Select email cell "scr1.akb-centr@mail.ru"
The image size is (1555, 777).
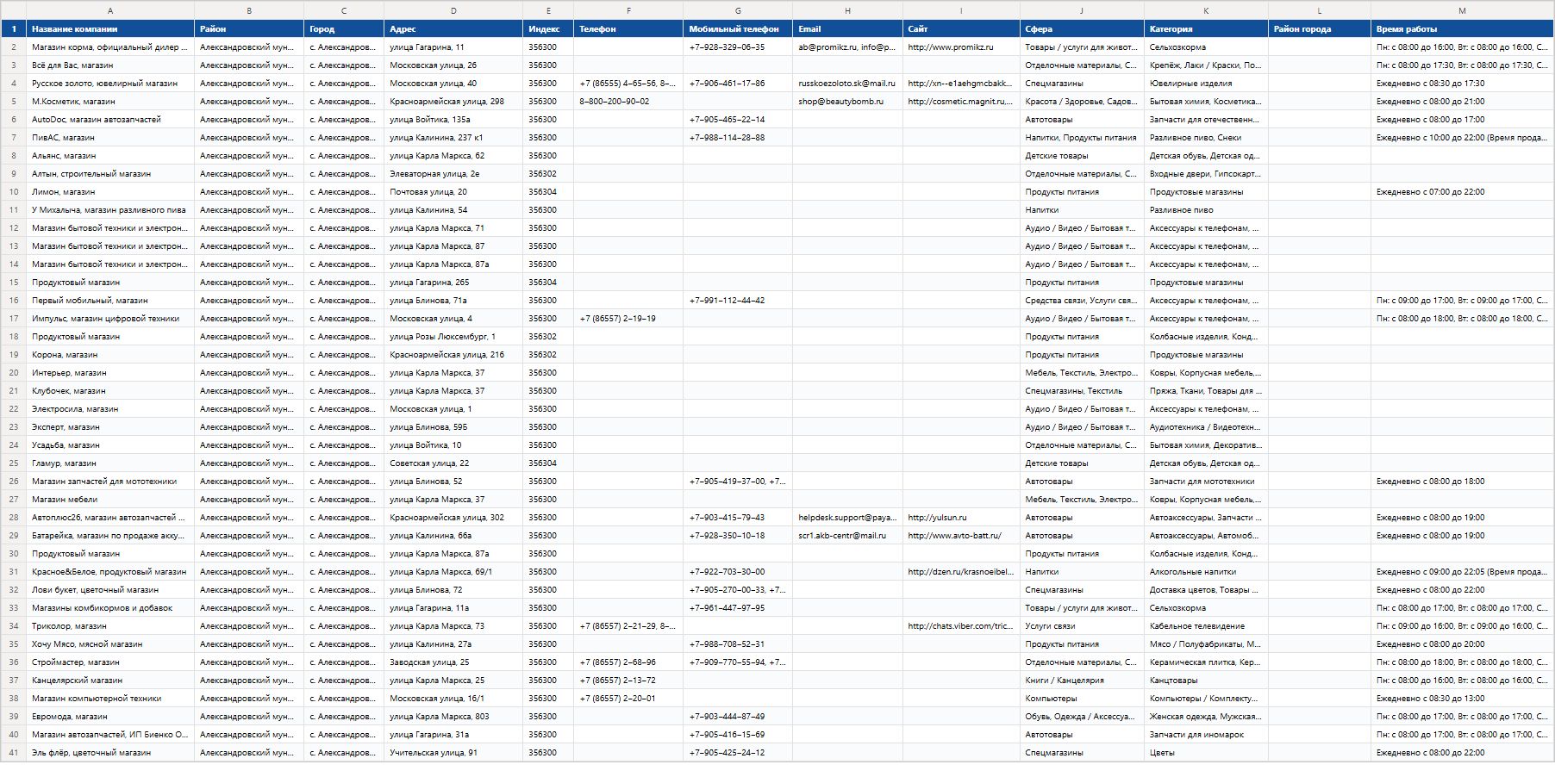[x=847, y=536]
